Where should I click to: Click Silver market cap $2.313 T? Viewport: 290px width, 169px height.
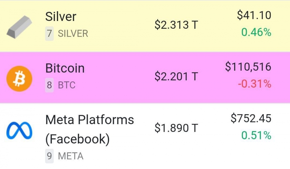pos(176,25)
